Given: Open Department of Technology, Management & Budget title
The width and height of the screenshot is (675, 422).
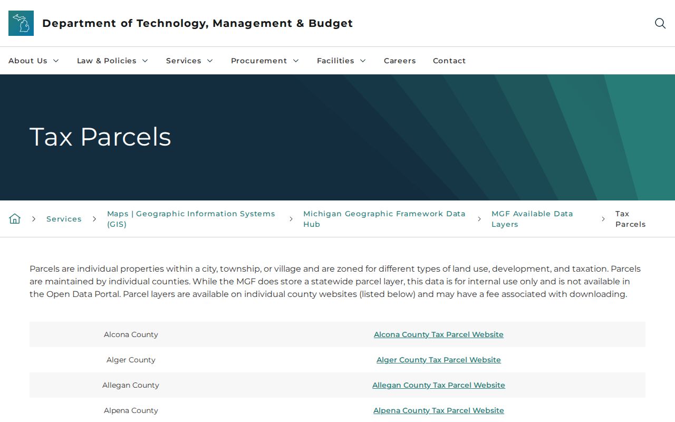Looking at the screenshot, I should 197,23.
